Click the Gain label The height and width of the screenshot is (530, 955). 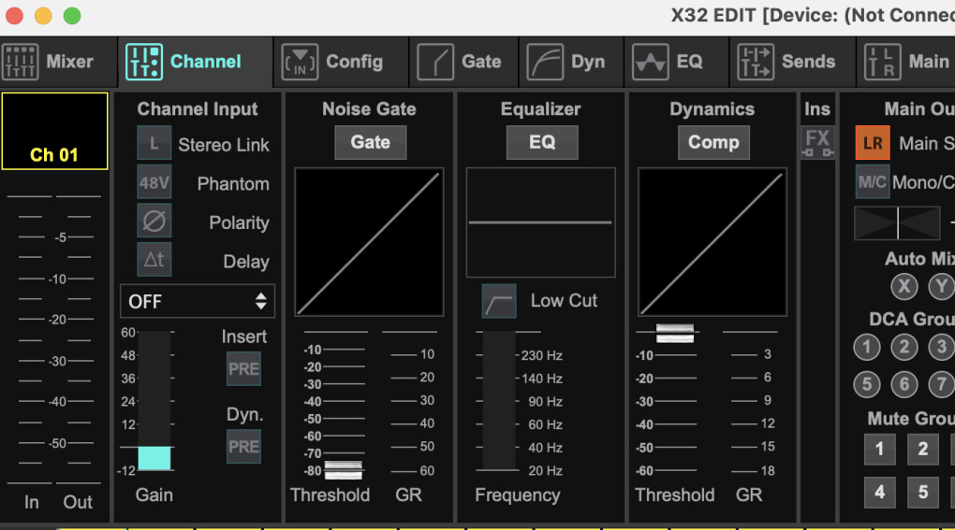tap(154, 494)
